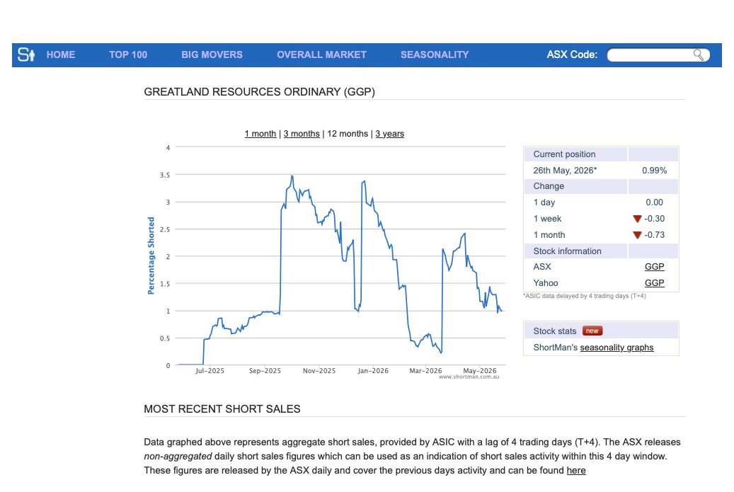Switch chart to 1 month

(x=260, y=134)
